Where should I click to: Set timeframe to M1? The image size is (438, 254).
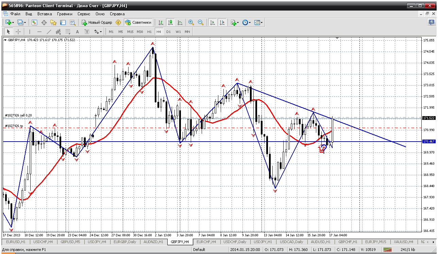click(111, 32)
